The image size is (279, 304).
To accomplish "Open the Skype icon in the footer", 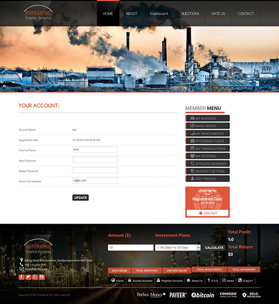I will coord(42,277).
